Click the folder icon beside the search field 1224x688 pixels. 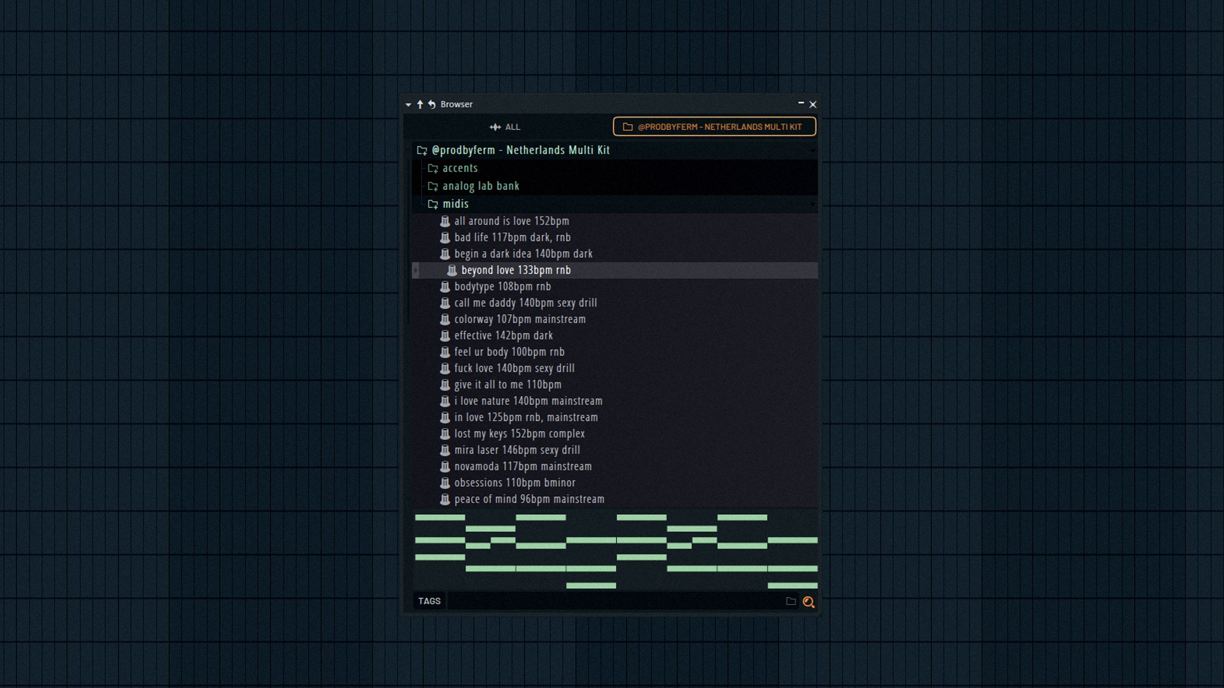791,601
